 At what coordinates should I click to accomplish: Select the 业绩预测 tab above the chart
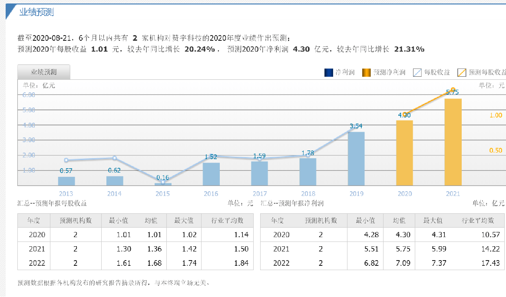click(43, 72)
